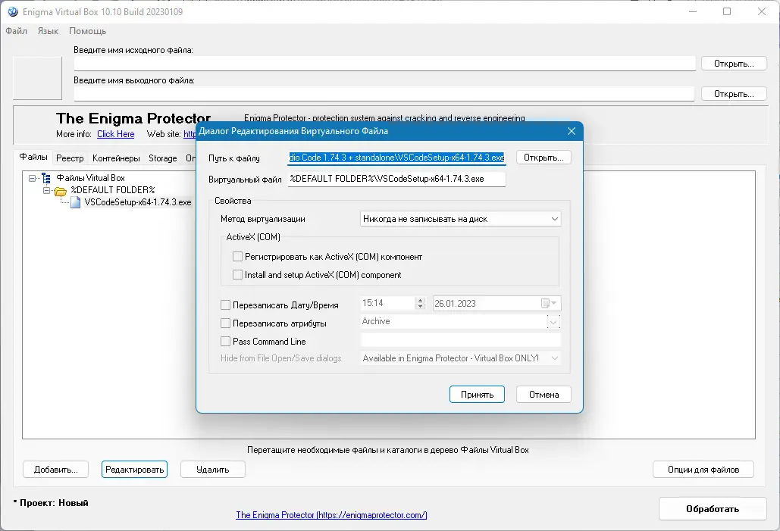Switch to the Реестр tab
780x531 pixels.
click(70, 158)
